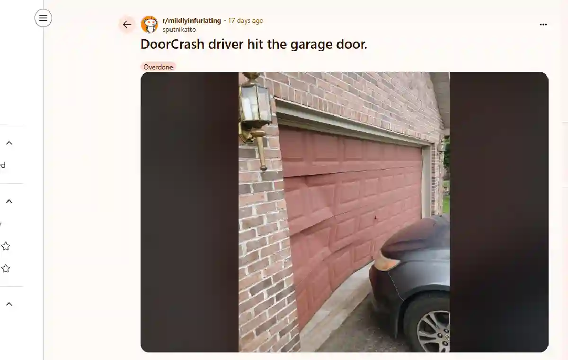Click the DoorCrash post title
This screenshot has width=568, height=360.
click(254, 44)
